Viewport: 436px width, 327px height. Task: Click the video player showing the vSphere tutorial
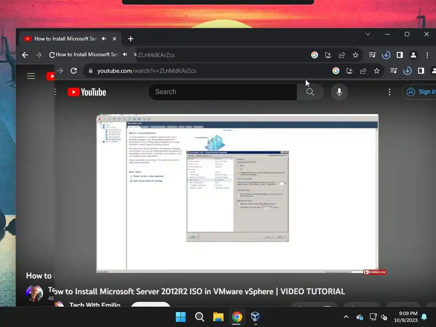(237, 194)
